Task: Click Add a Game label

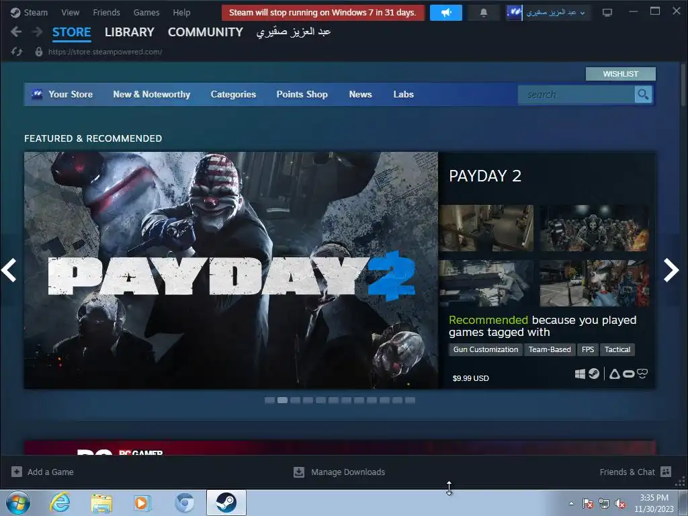Action: coord(50,472)
